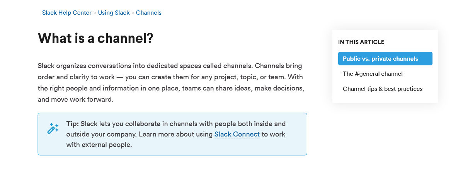Click the "What is a channel?" heading
The image size is (458, 169).
[x=95, y=38]
